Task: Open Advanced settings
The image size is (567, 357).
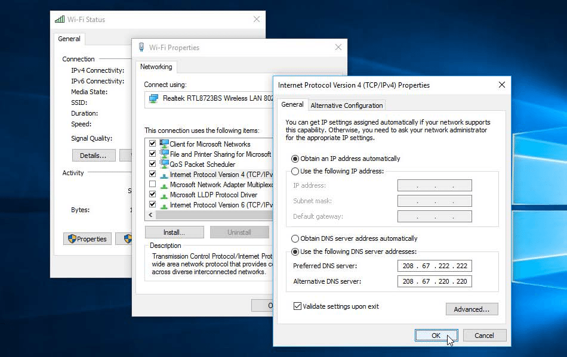Action: (x=472, y=309)
